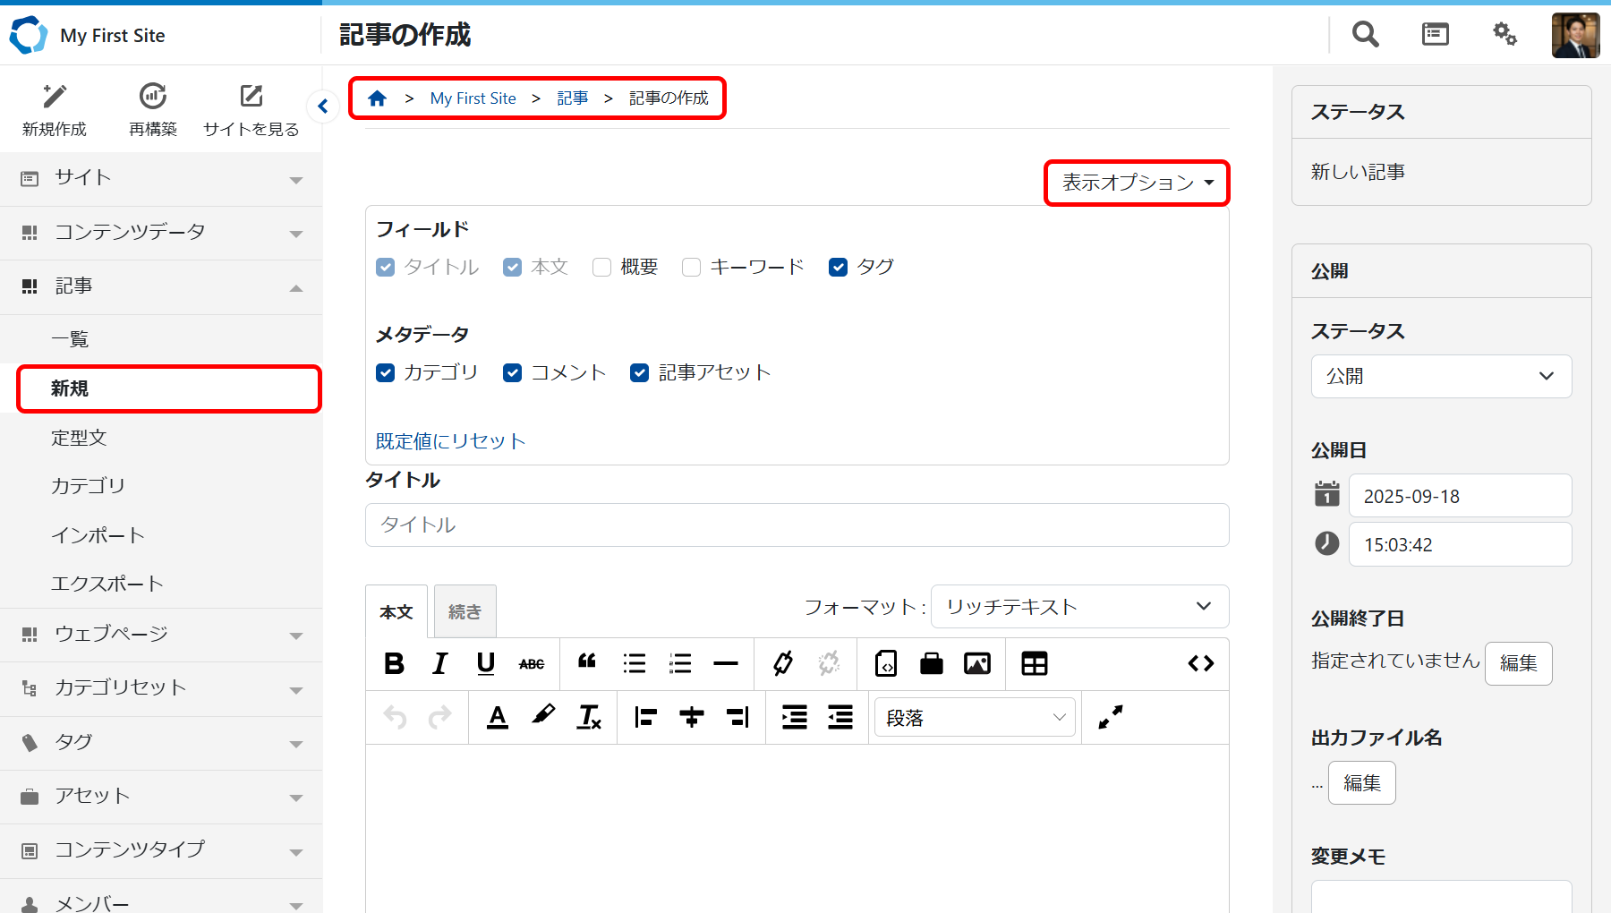Uncheck the カテゴリ metadata checkbox
Image resolution: width=1611 pixels, height=913 pixels.
[386, 373]
